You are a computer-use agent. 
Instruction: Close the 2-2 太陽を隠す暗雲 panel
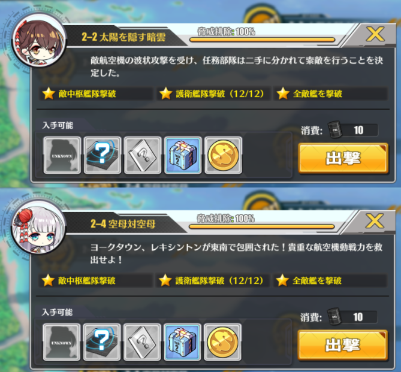click(x=375, y=34)
